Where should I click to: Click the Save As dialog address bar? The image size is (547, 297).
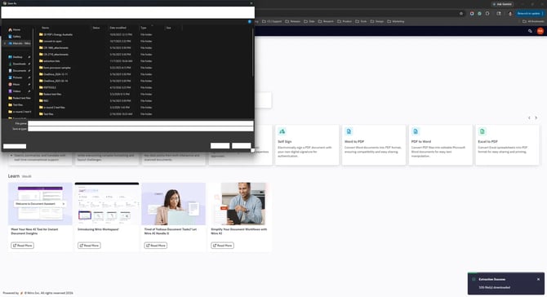(127, 12)
